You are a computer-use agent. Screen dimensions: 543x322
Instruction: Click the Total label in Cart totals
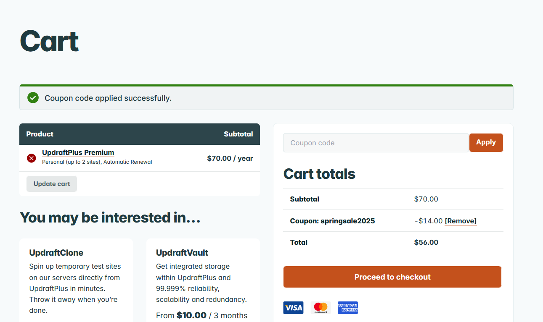(x=299, y=242)
